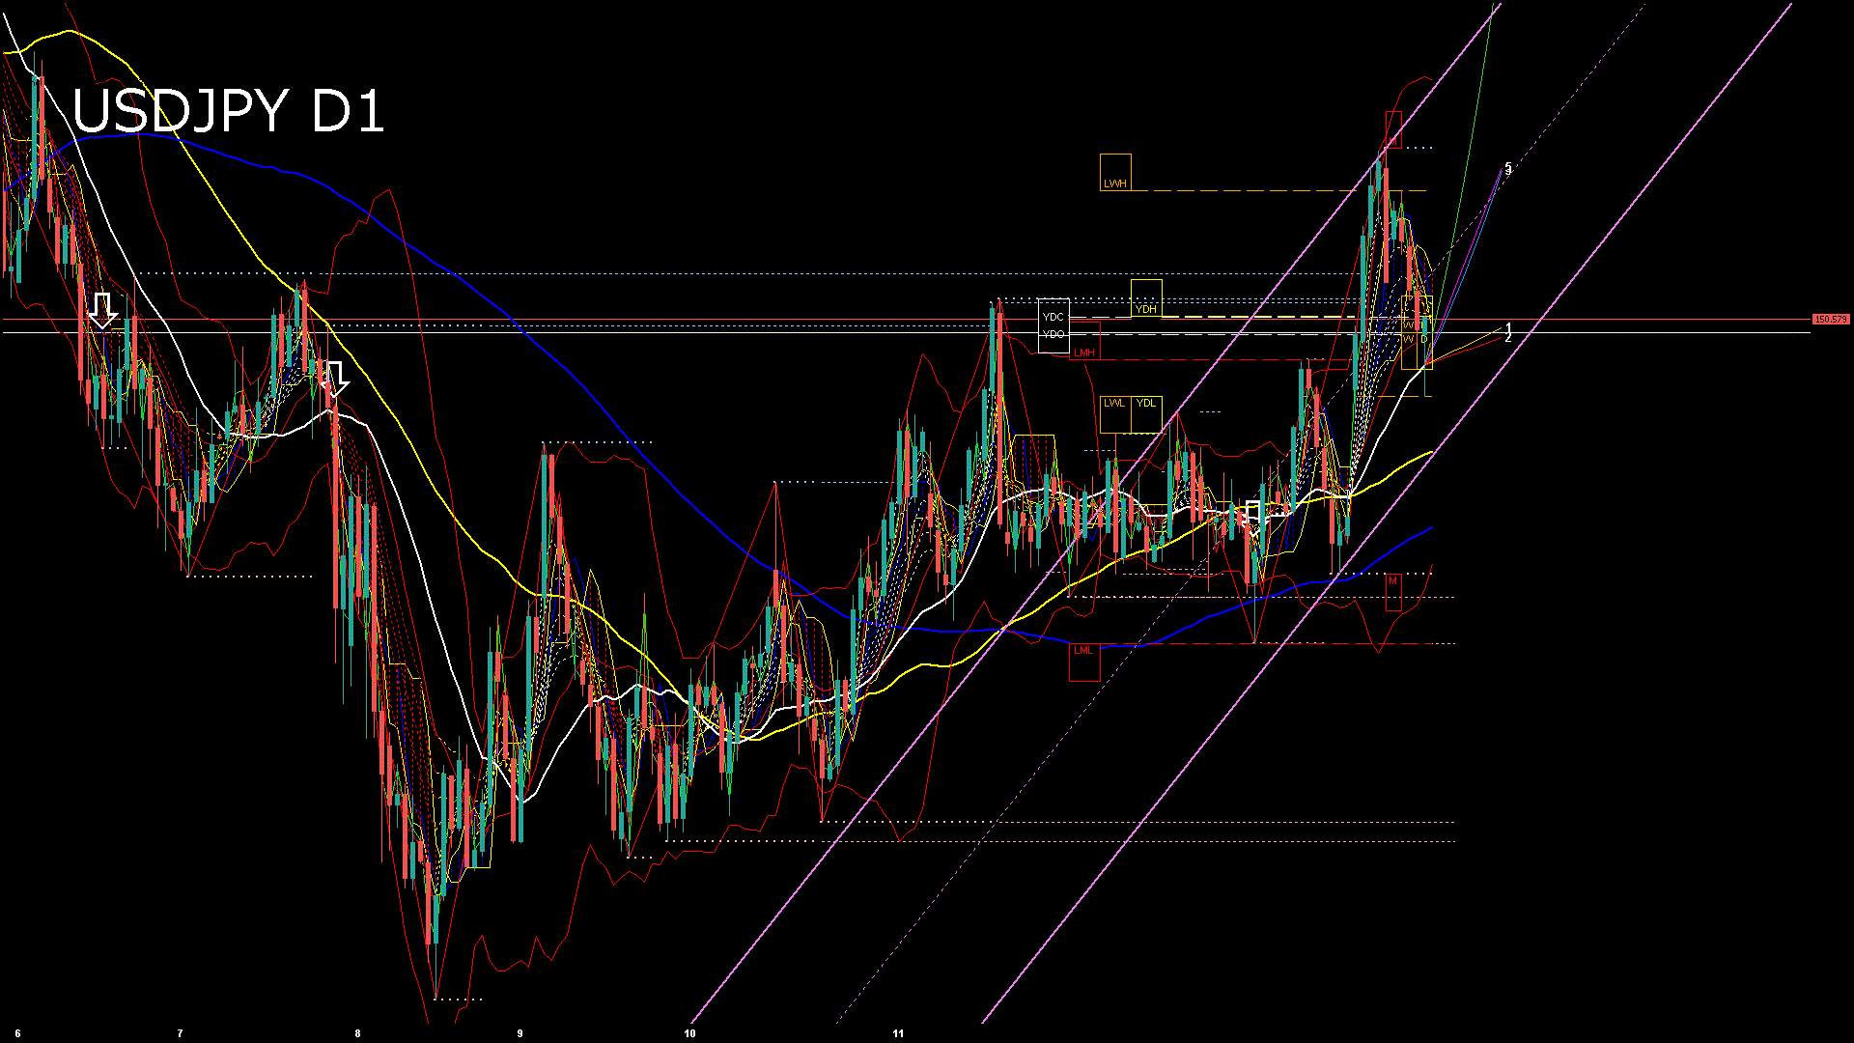
Task: Click month 11 on the time axis
Action: [898, 1033]
